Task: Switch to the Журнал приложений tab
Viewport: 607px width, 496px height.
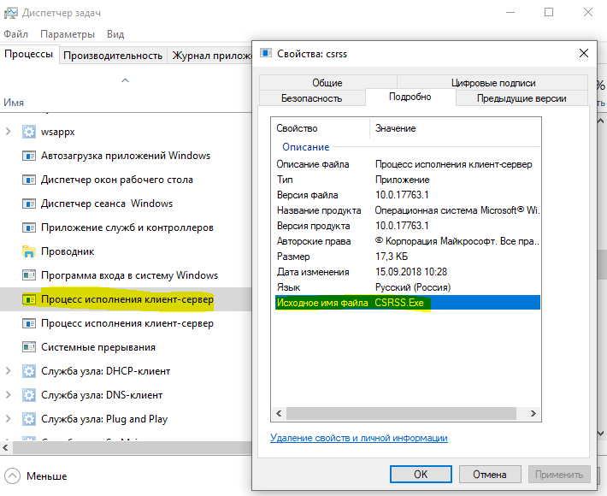Action: pos(211,56)
